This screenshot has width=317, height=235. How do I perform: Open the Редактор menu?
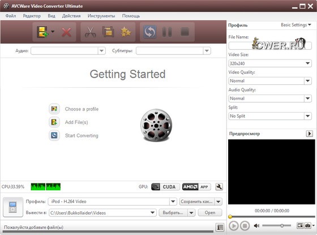32,16
